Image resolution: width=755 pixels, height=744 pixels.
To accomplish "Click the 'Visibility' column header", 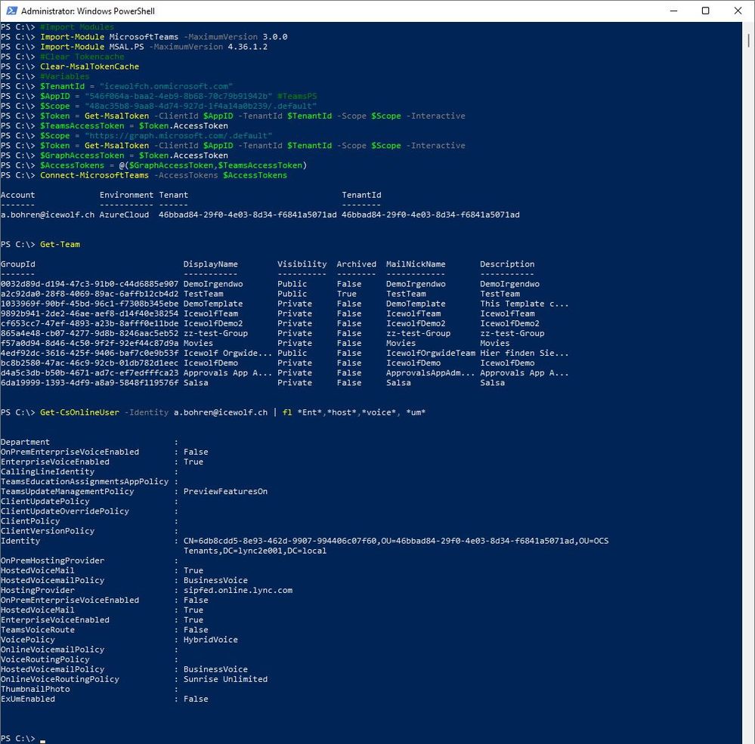I will pos(302,264).
